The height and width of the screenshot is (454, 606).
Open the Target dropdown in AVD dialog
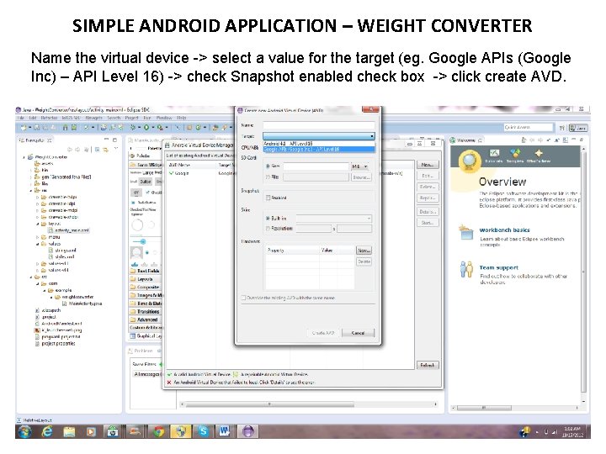(x=319, y=136)
